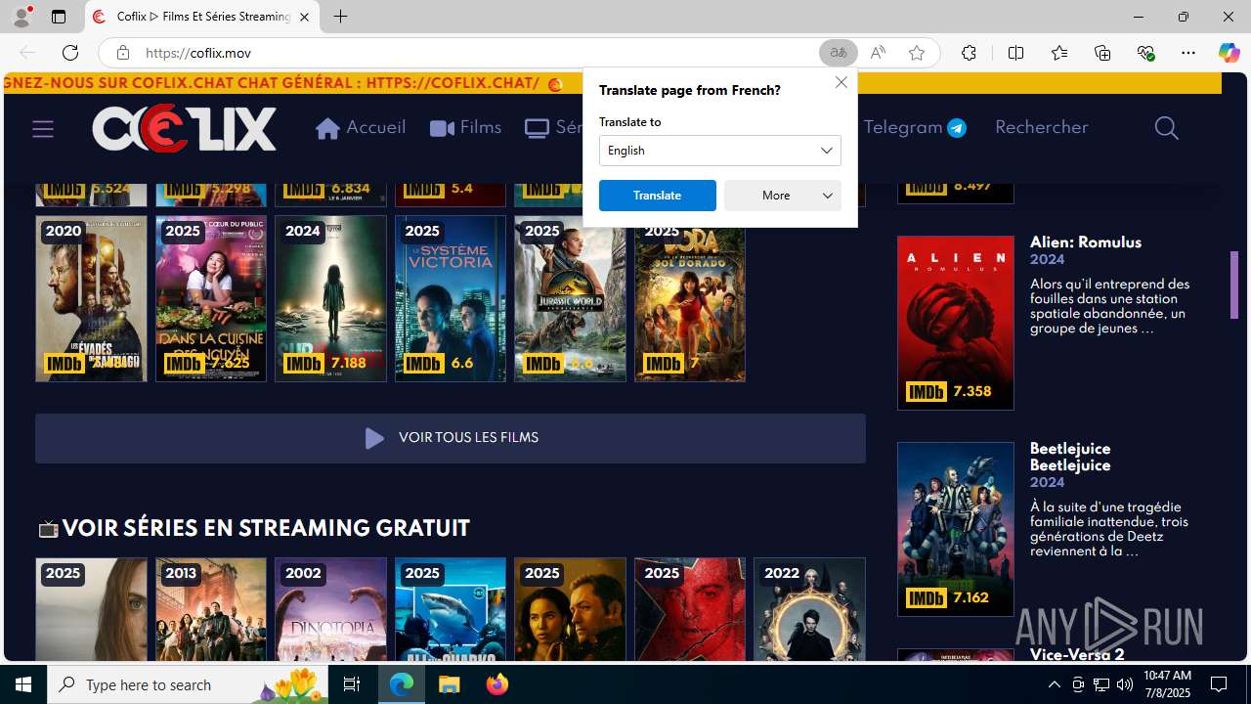Add this page to favorites star
This screenshot has height=704, width=1251.
(916, 53)
